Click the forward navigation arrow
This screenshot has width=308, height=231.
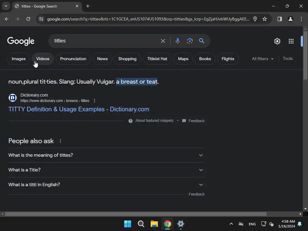tap(17, 19)
